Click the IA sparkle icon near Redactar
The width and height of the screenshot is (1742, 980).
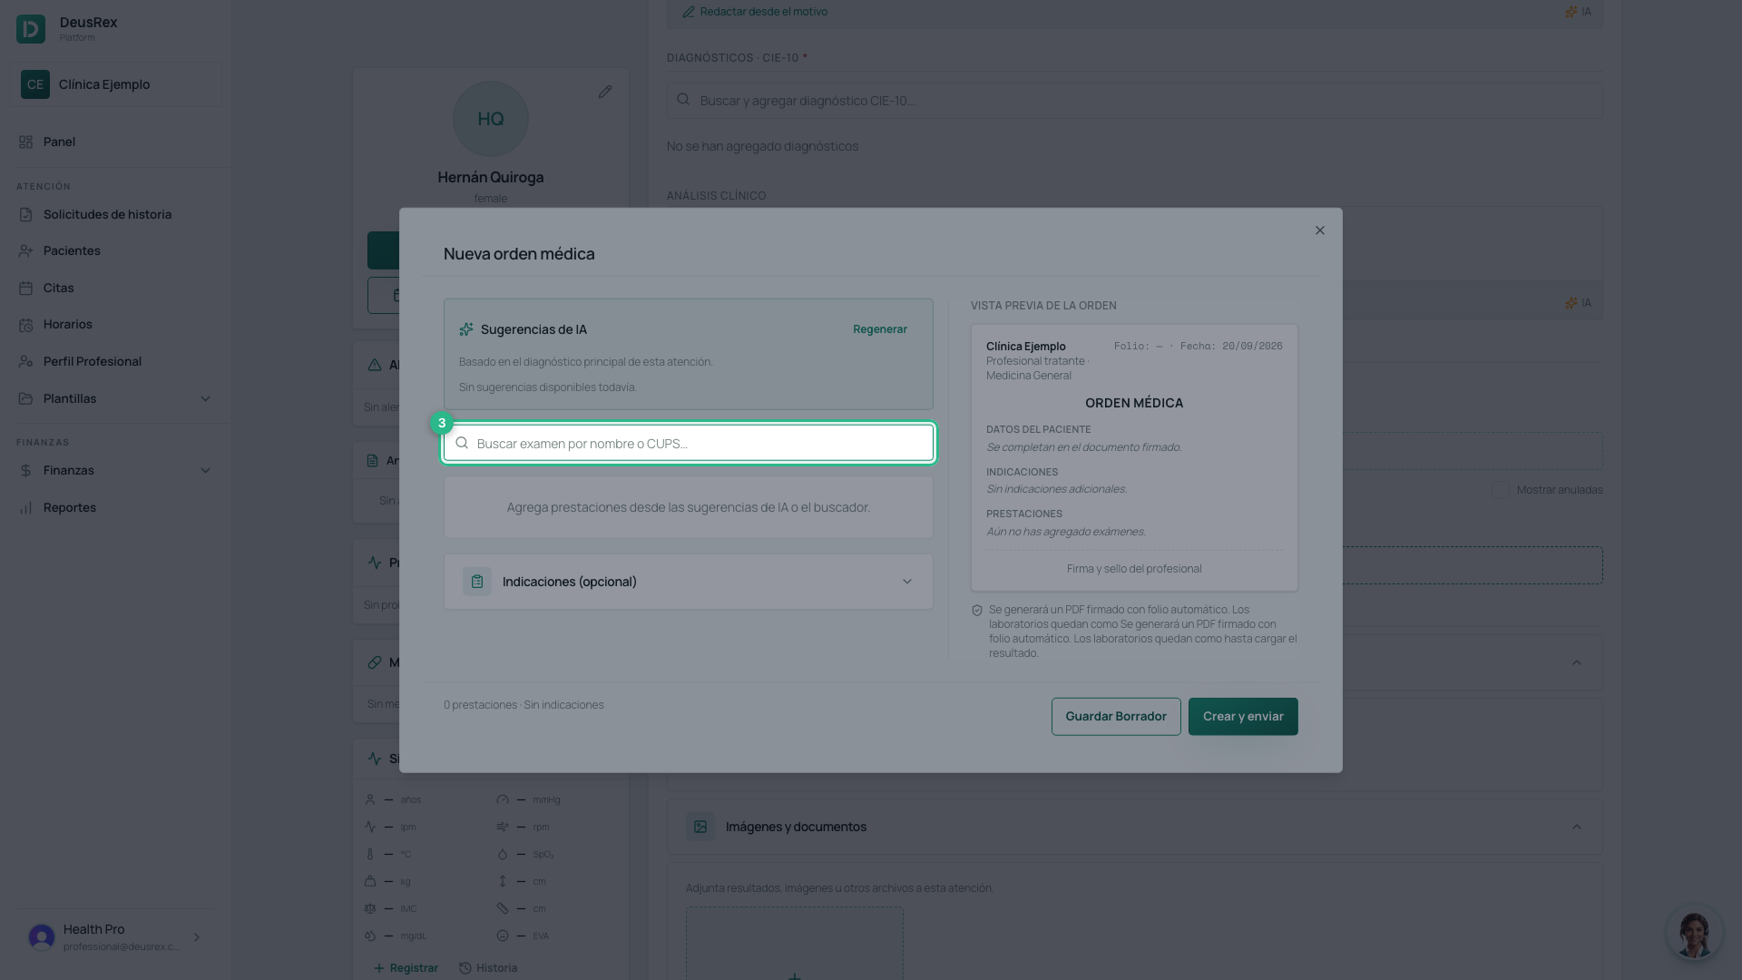pos(1571,12)
